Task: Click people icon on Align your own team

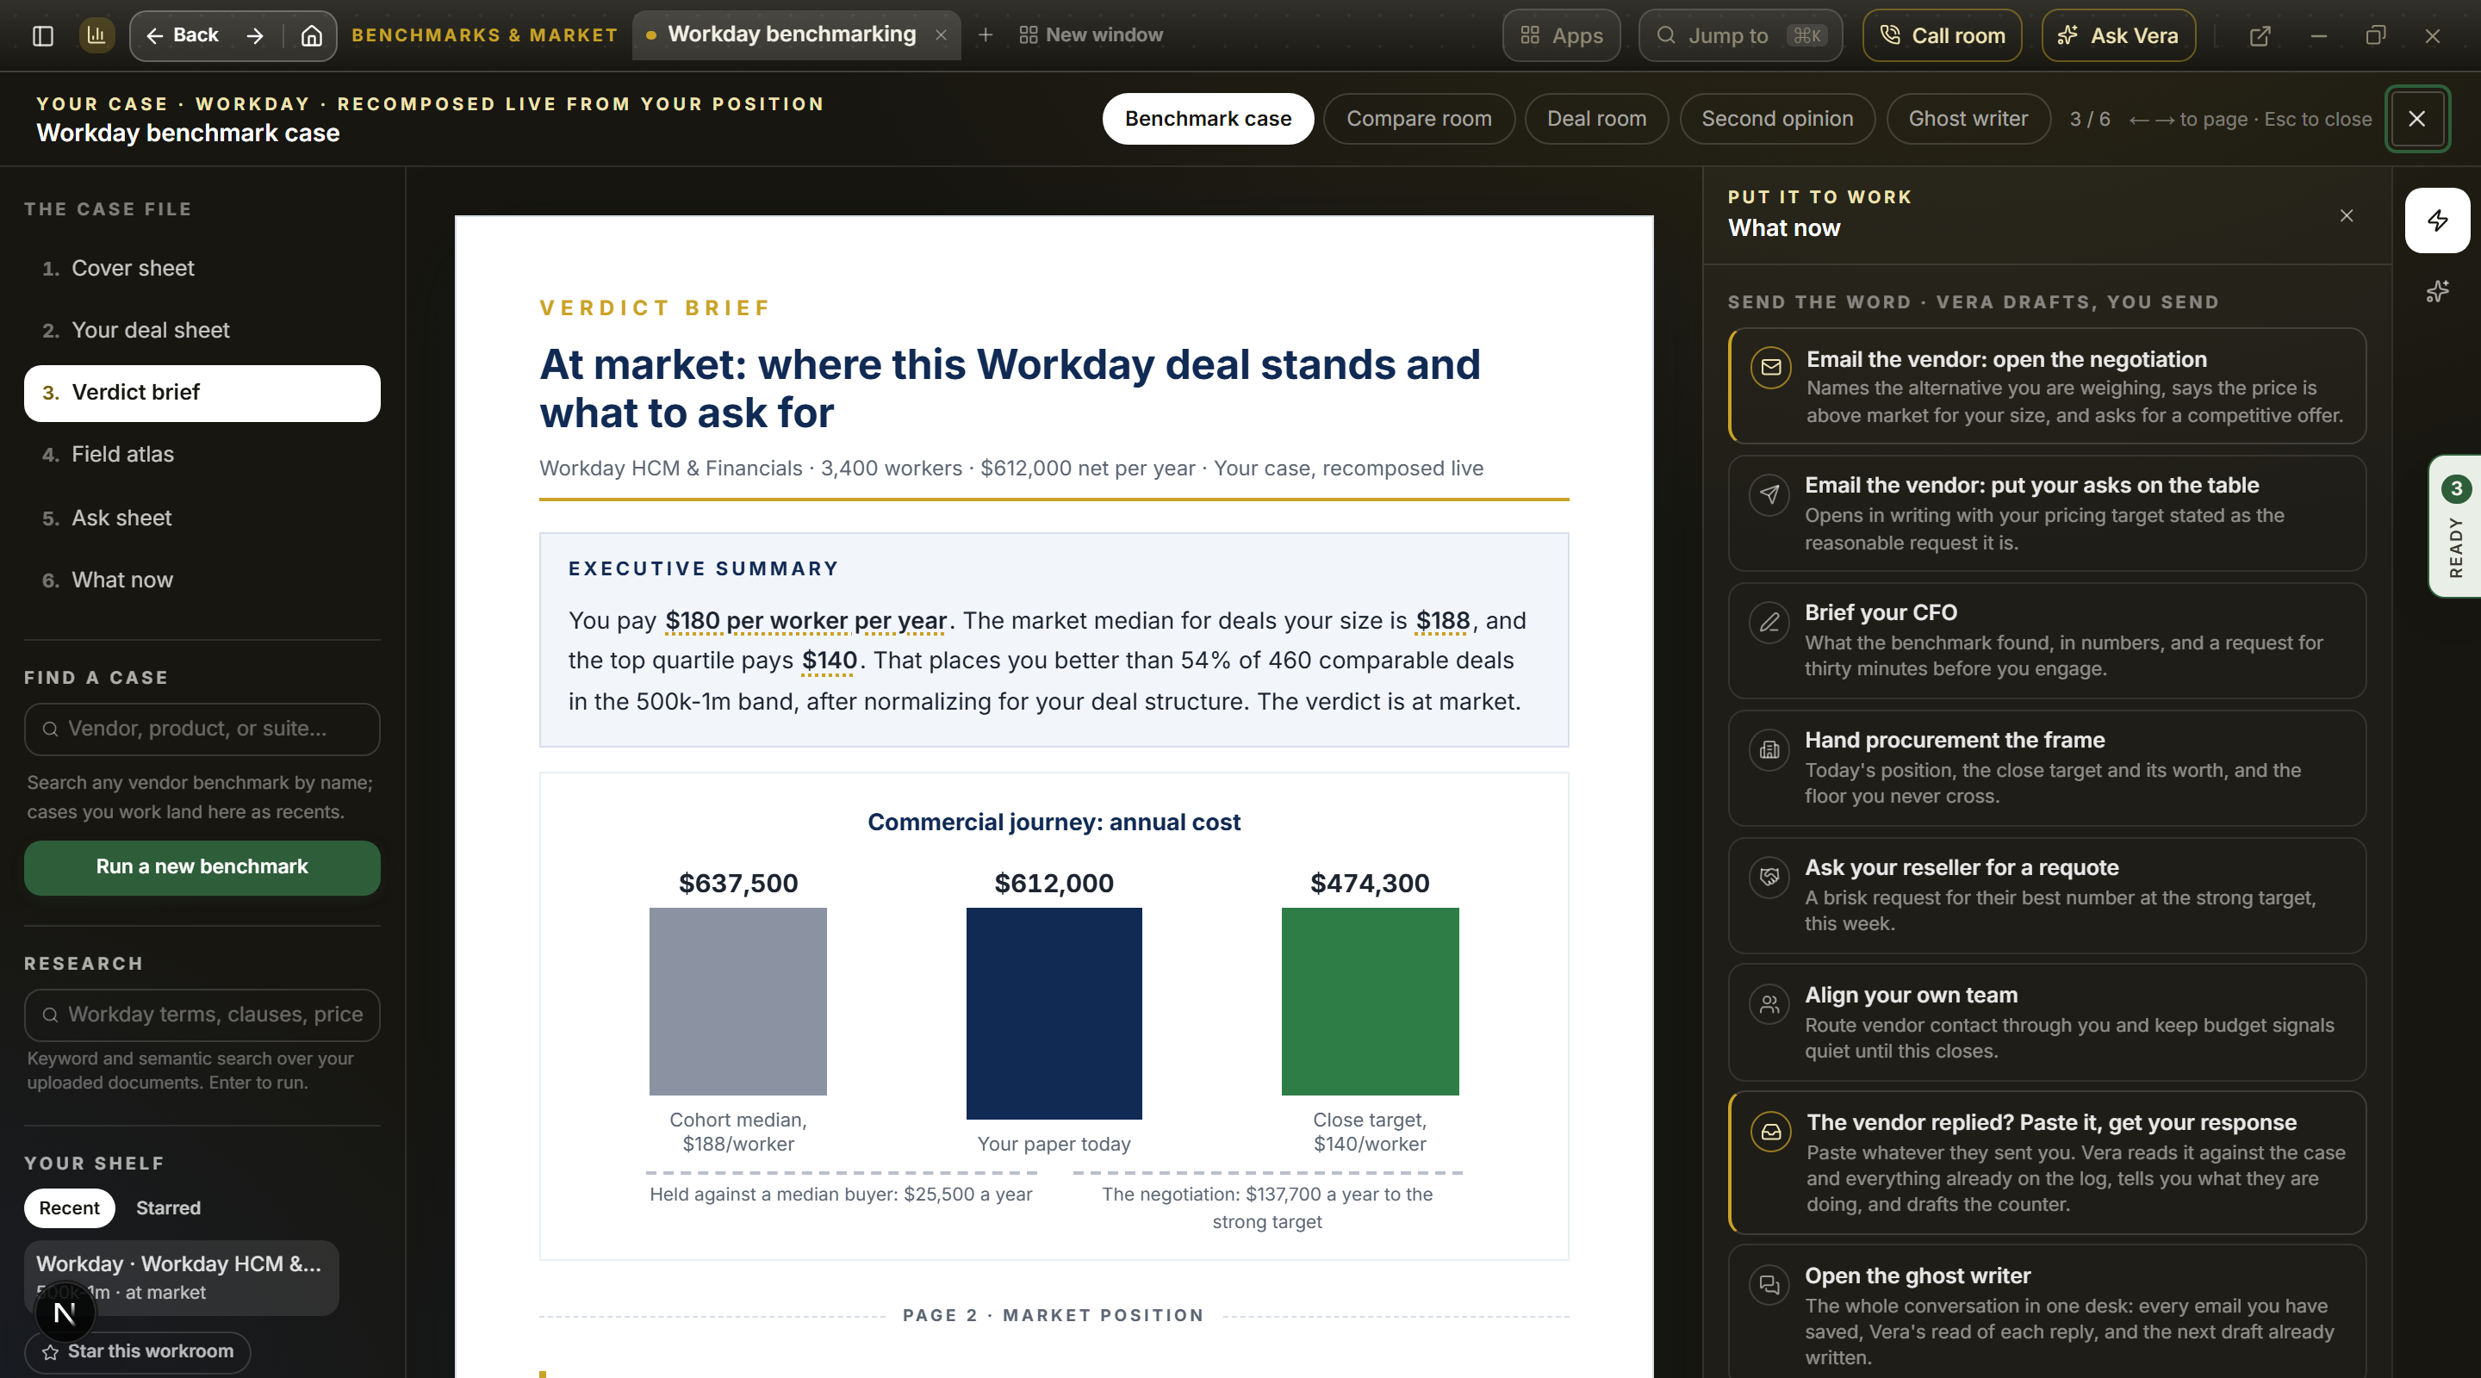Action: click(1769, 1004)
